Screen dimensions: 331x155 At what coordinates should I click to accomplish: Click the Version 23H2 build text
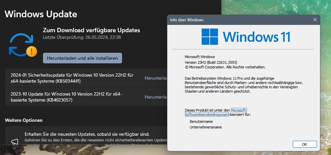pos(211,62)
